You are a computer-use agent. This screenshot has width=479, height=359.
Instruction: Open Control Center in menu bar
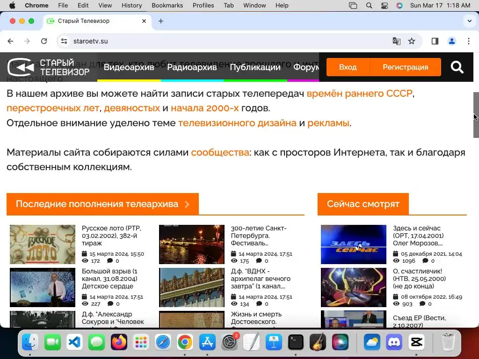385,5
